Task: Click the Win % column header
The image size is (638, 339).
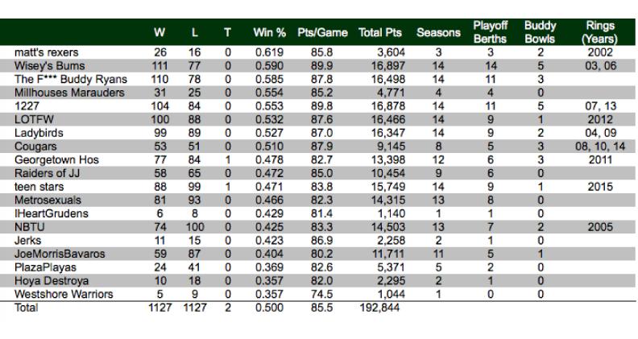Action: click(269, 32)
